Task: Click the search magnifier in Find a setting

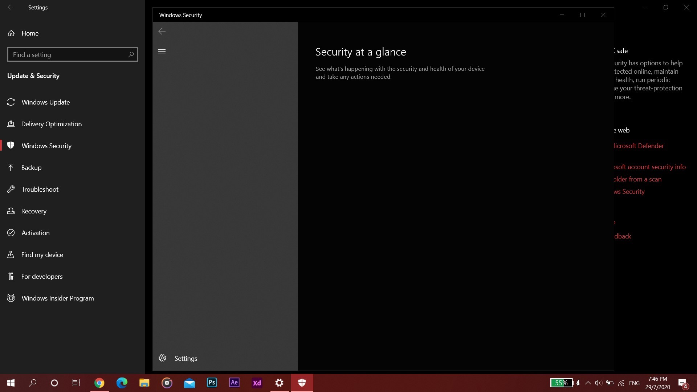Action: coord(131,54)
